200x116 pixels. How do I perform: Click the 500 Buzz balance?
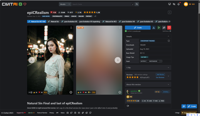(192, 4)
